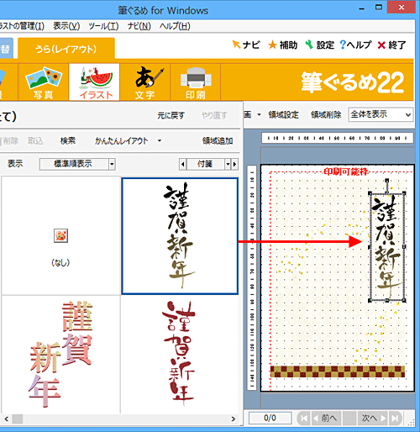Open 設定 settings

[320, 45]
